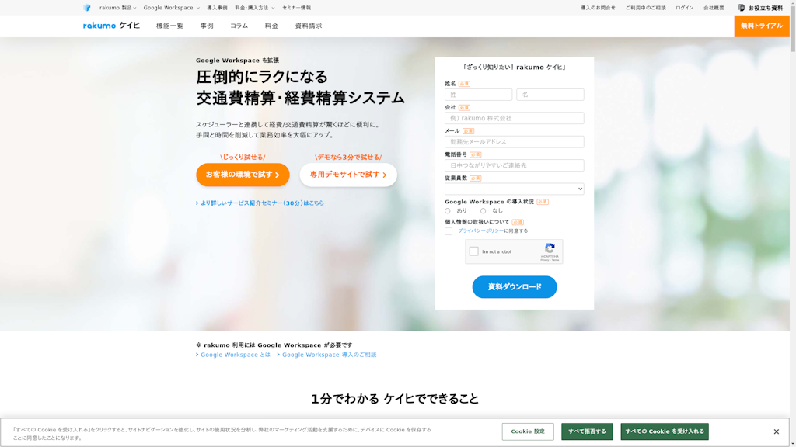Image resolution: width=796 pixels, height=447 pixels.
Task: Open the 従業員数 dropdown
Action: coord(514,189)
